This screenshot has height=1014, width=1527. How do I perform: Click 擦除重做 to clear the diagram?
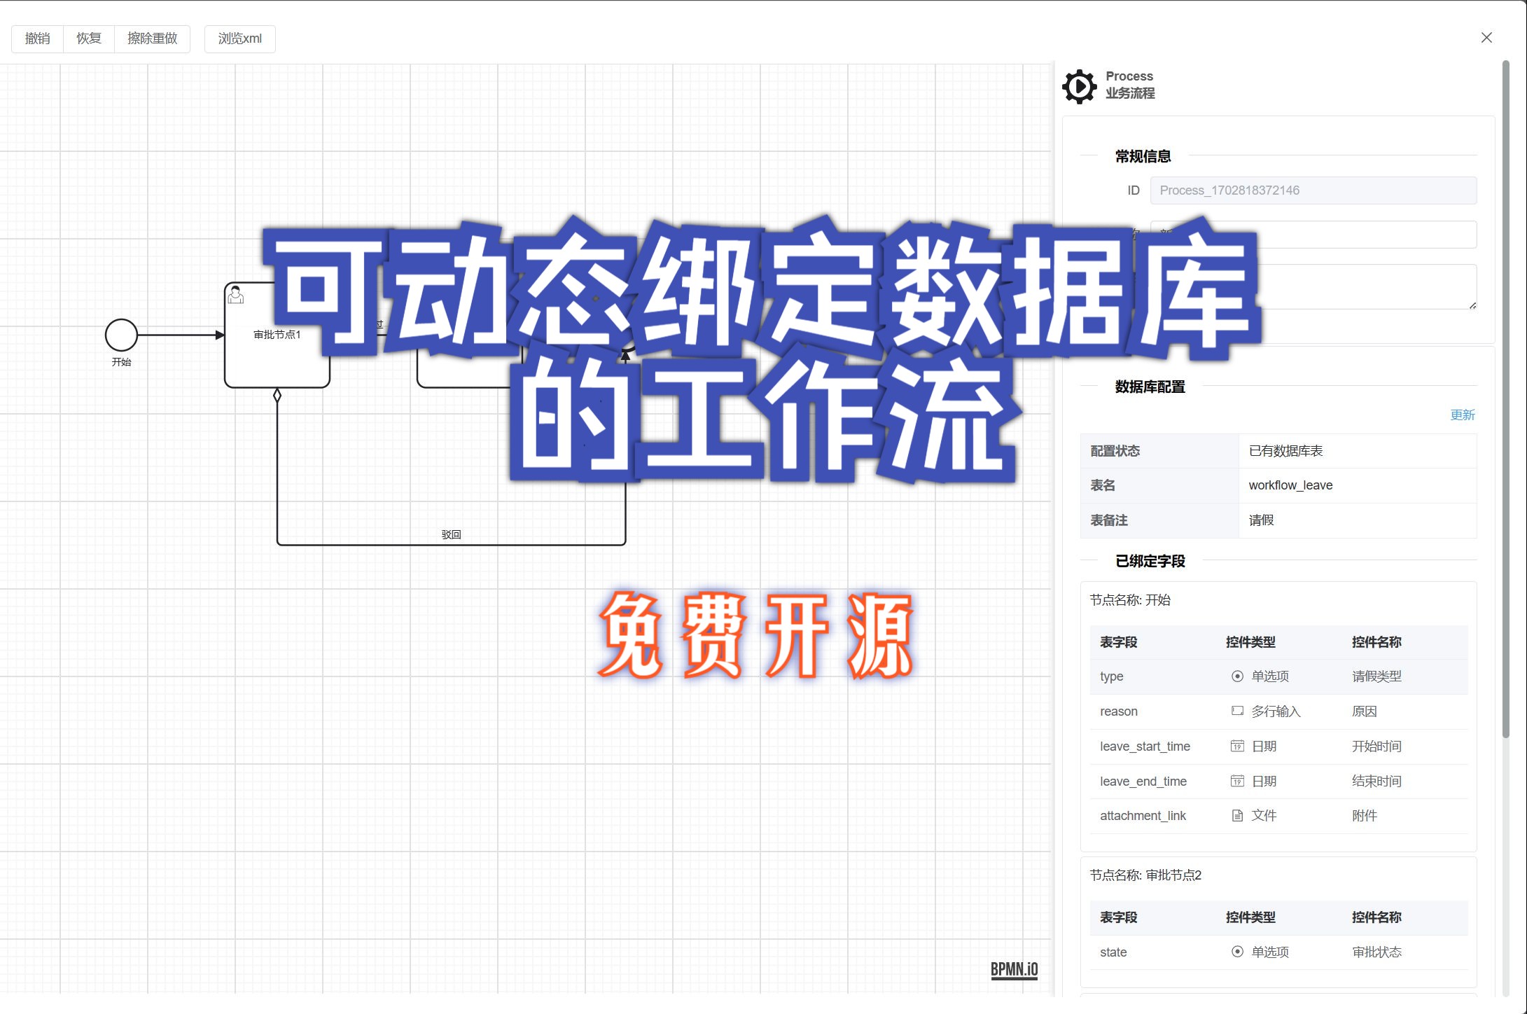click(152, 39)
